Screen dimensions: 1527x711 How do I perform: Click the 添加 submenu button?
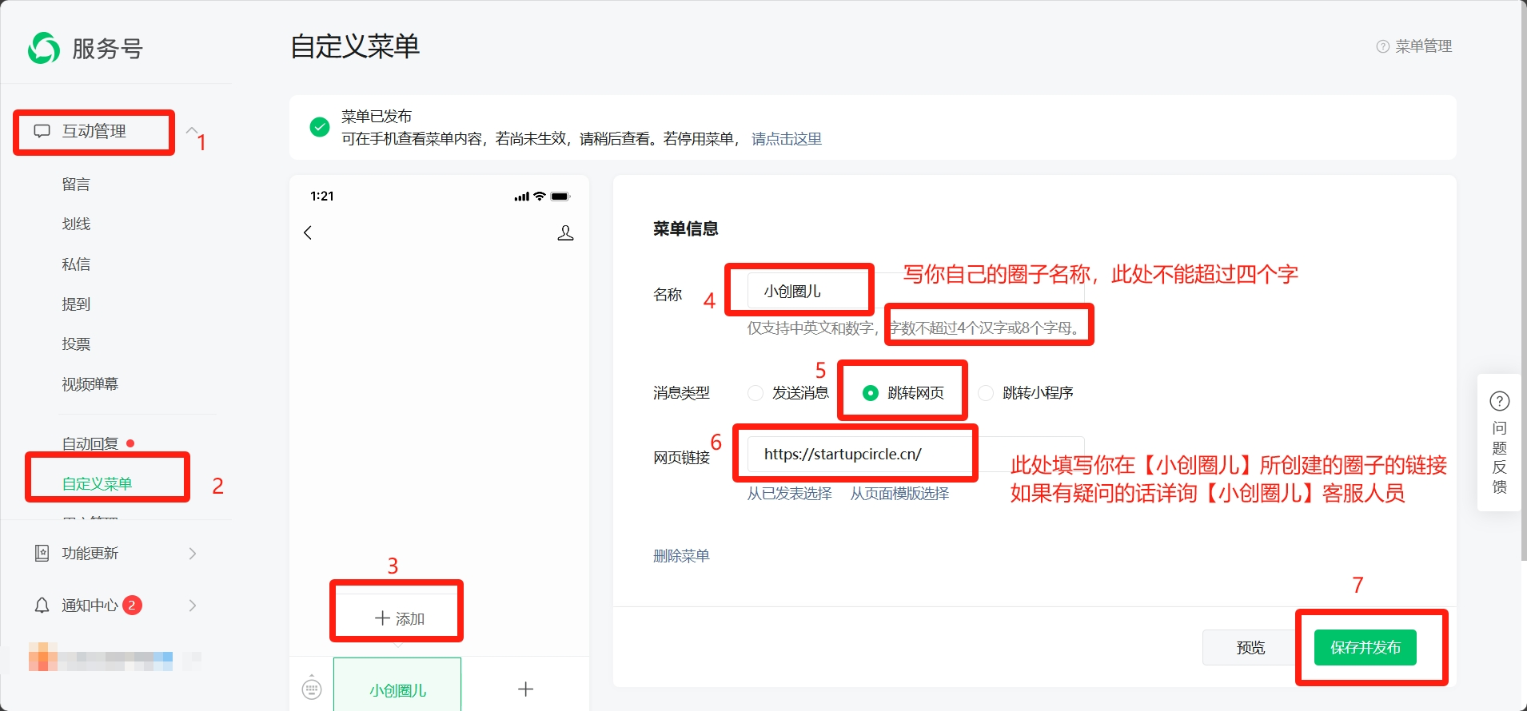coord(399,618)
